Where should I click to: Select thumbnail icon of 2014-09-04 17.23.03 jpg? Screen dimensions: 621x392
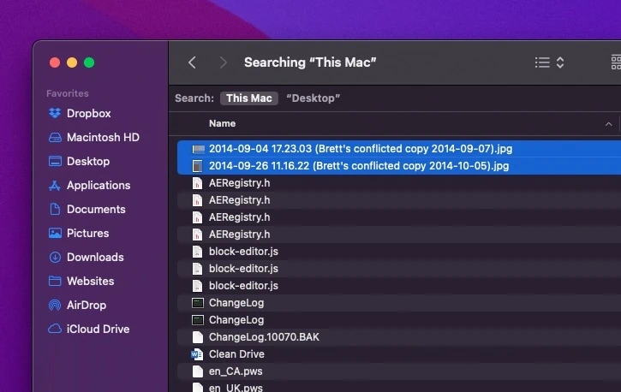pyautogui.click(x=198, y=149)
